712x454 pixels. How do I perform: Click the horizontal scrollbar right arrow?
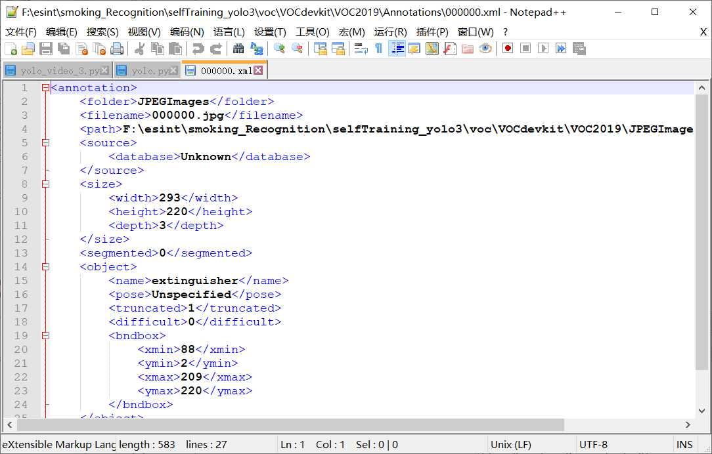688,425
